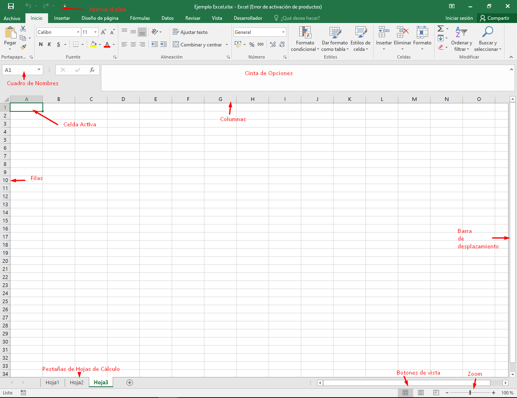Cut the selection with the scissors icon
517x398 pixels.
coord(23,29)
